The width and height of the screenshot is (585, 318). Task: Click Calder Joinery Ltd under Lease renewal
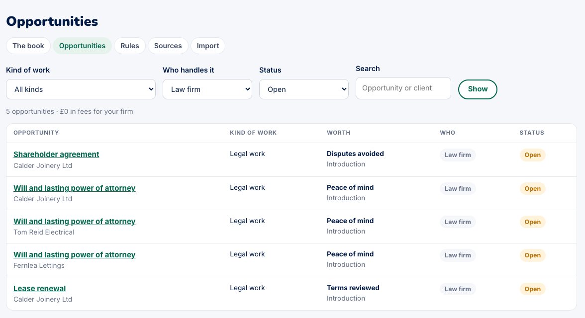click(43, 299)
